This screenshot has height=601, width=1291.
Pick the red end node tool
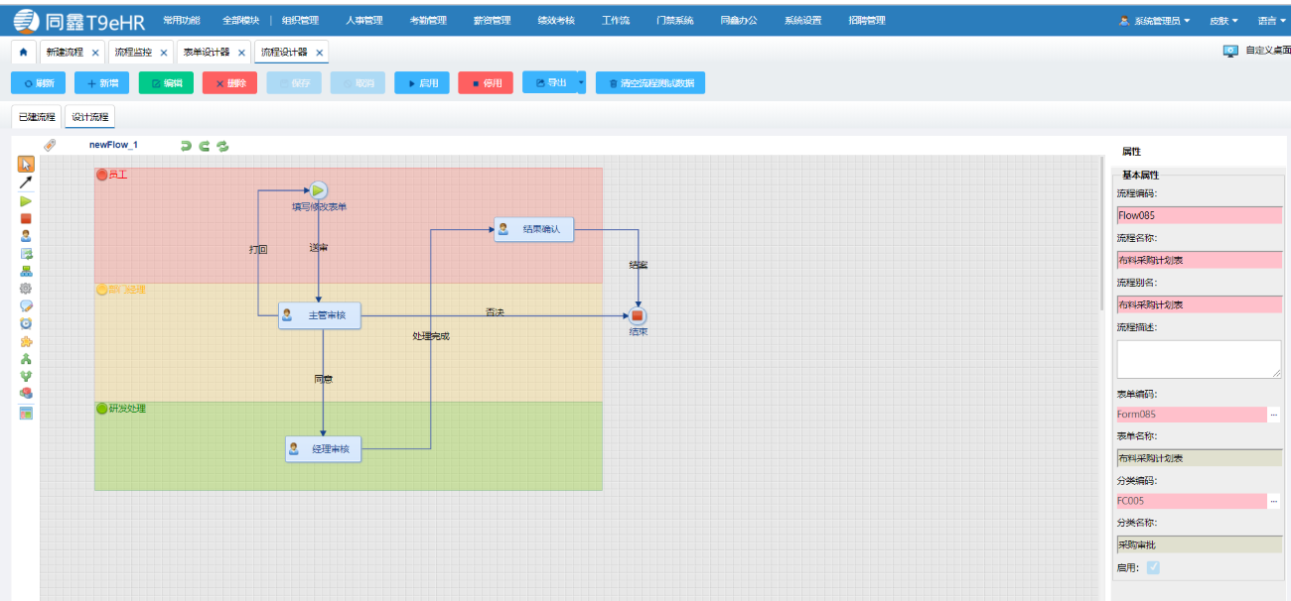click(x=26, y=218)
